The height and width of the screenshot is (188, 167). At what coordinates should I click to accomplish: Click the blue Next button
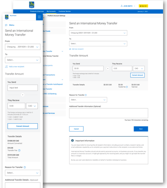click(141, 129)
